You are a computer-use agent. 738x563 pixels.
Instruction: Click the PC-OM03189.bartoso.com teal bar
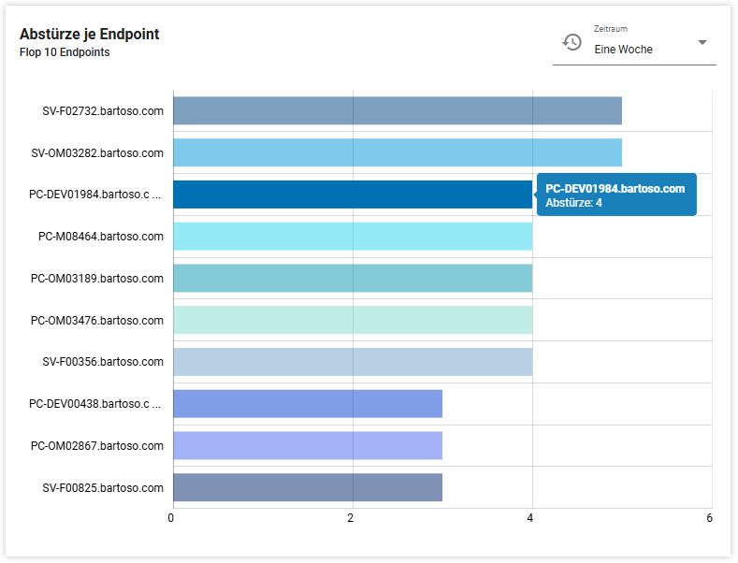click(352, 278)
